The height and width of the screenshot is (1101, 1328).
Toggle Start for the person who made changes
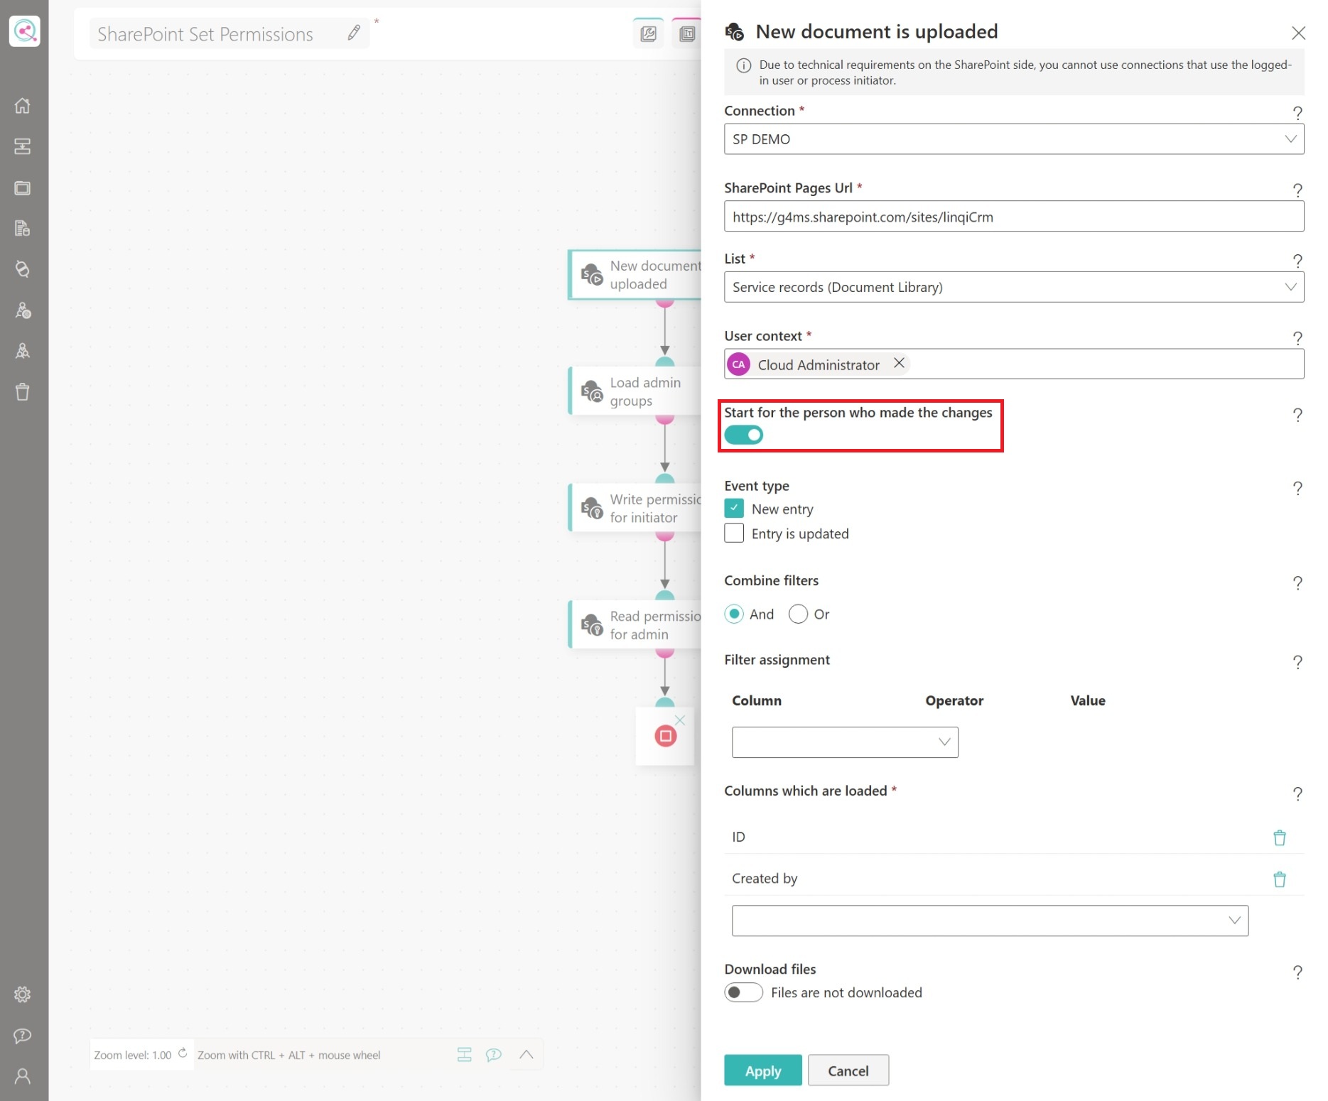[x=744, y=435]
